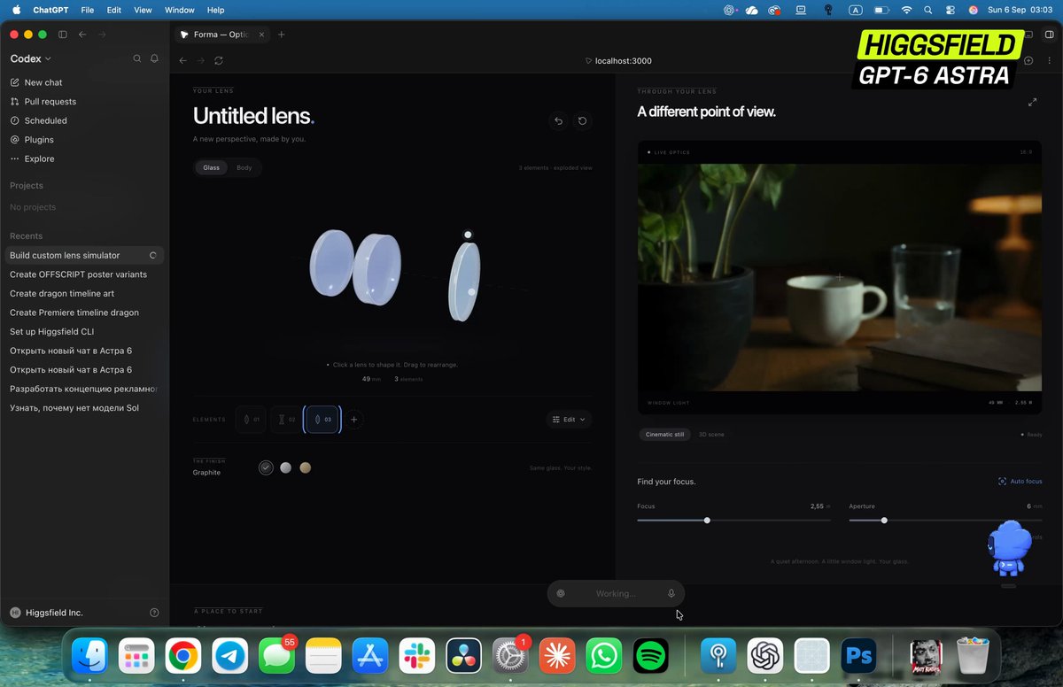Image resolution: width=1063 pixels, height=687 pixels.
Task: Reset the lens with the circular arrow
Action: (582, 121)
